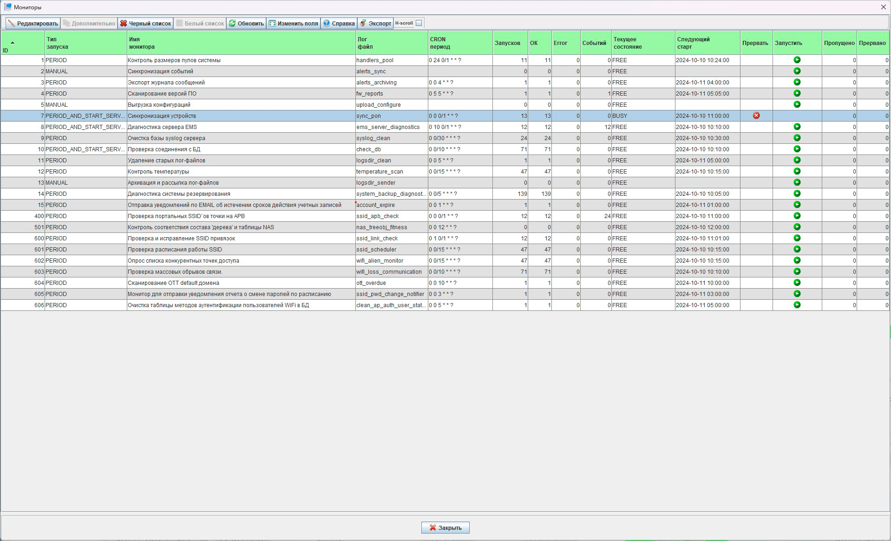
Task: Toggle the H-scroll checkbox
Action: coord(419,23)
